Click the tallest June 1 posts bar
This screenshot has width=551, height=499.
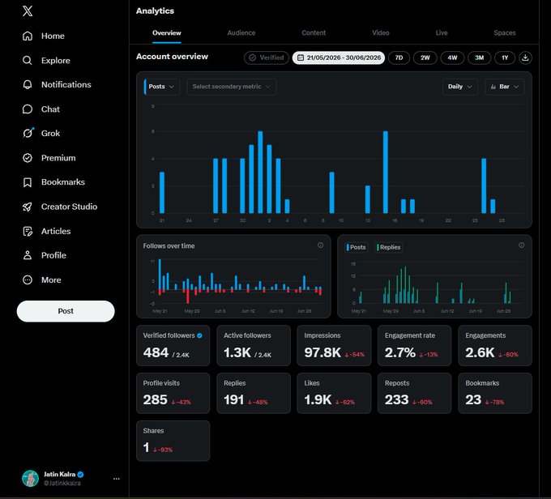point(260,173)
